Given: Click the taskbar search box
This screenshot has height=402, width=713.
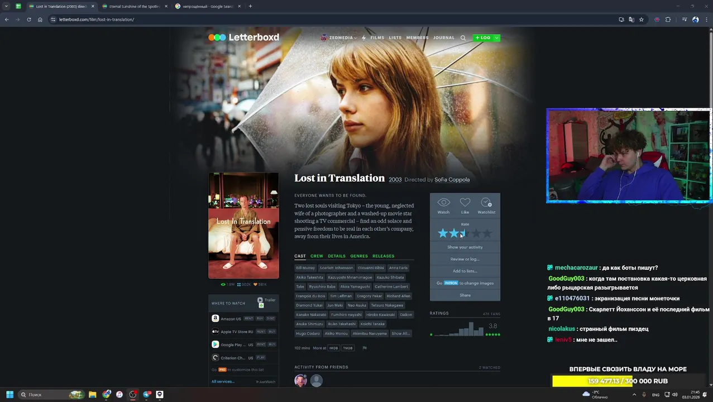Looking at the screenshot, I should pos(51,394).
